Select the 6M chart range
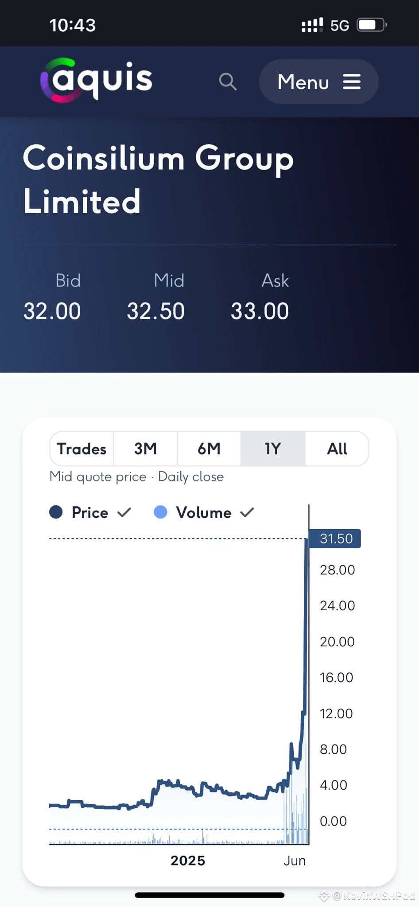The width and height of the screenshot is (419, 907). [209, 449]
